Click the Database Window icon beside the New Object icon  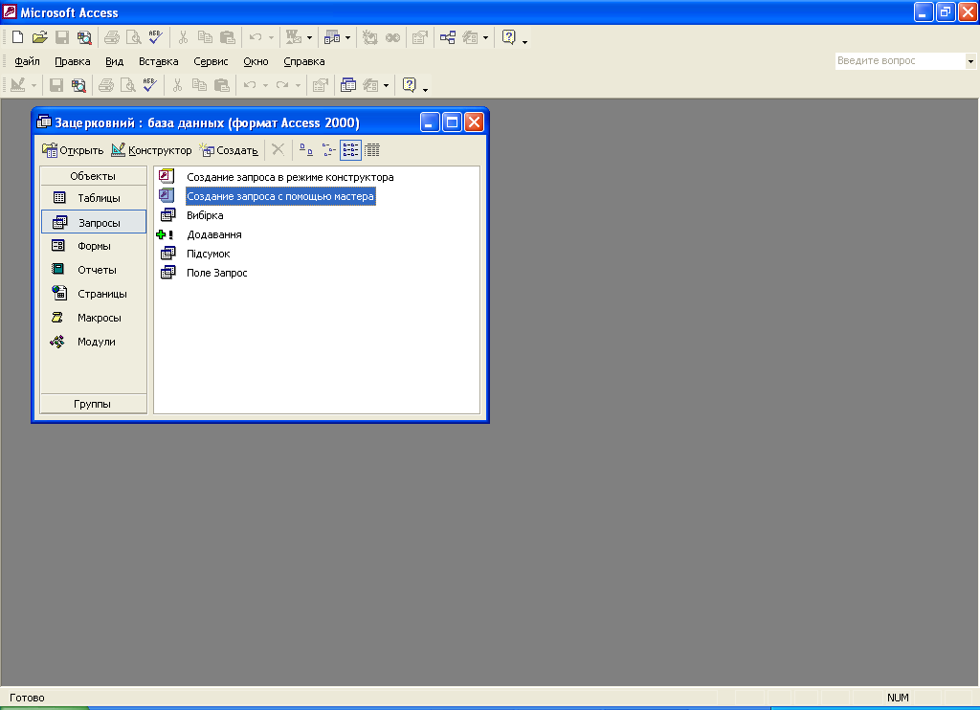348,85
